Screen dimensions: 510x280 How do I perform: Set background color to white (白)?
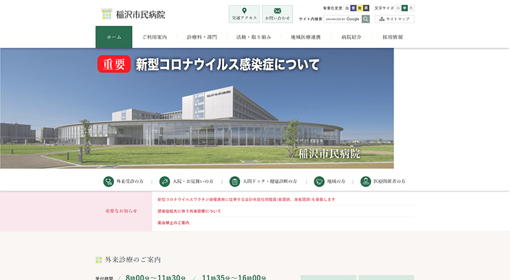tap(347, 8)
